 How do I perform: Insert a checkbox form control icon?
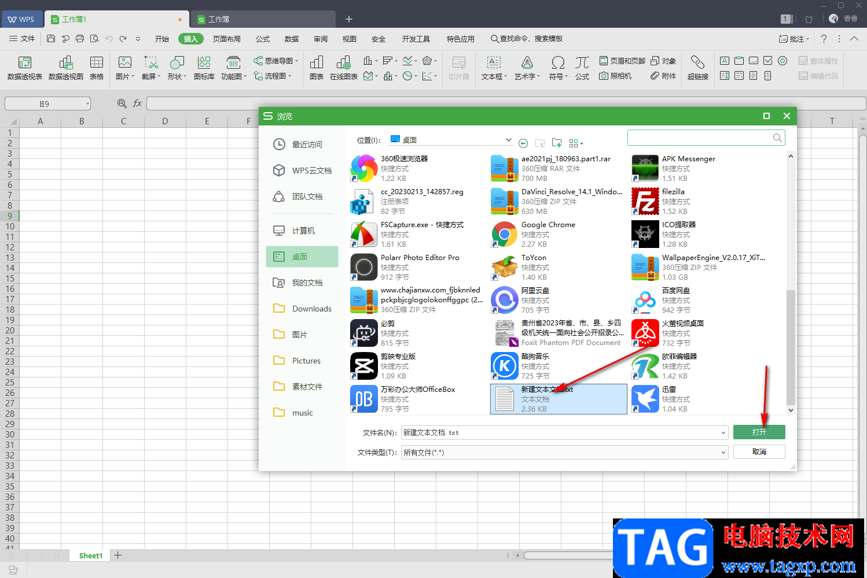pyautogui.click(x=768, y=61)
